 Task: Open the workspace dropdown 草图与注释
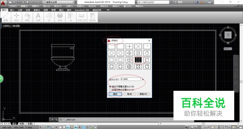click(x=60, y=2)
